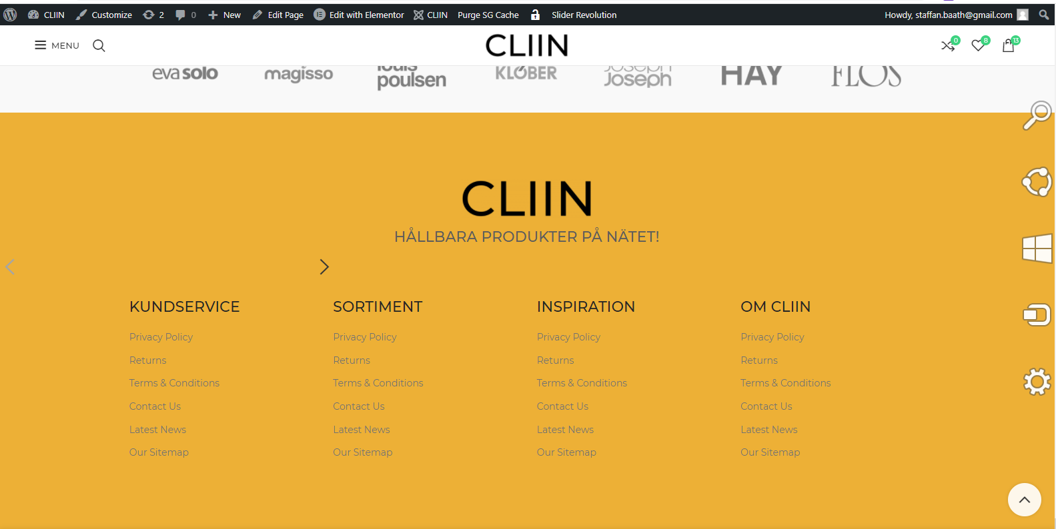Click the Windows logo icon in sidebar

tap(1037, 248)
